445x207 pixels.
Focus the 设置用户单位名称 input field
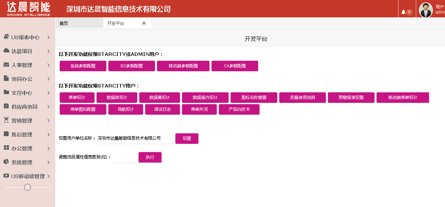click(135, 138)
